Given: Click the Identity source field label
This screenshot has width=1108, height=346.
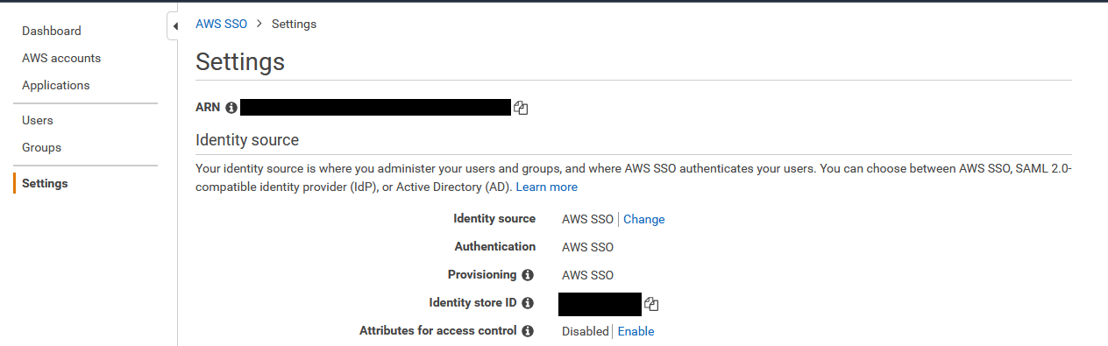Looking at the screenshot, I should pyautogui.click(x=494, y=218).
